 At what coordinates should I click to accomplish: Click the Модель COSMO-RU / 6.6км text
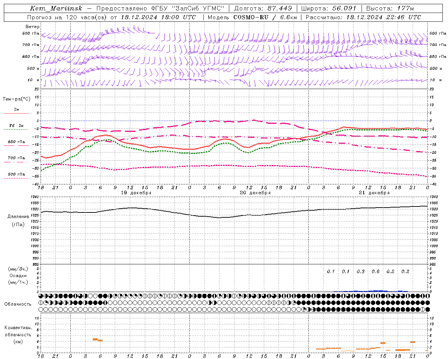[252, 17]
